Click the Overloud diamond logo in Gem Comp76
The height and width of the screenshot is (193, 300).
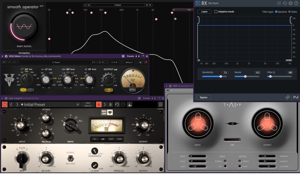(x=110, y=112)
